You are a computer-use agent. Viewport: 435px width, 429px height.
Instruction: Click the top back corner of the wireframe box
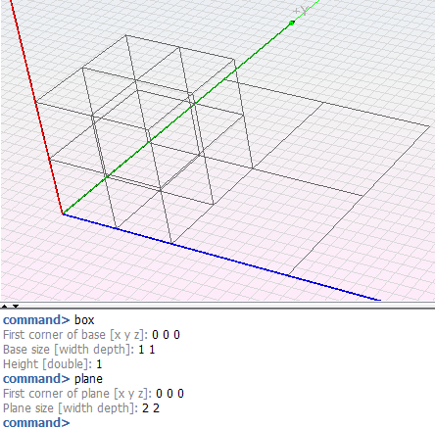click(125, 35)
